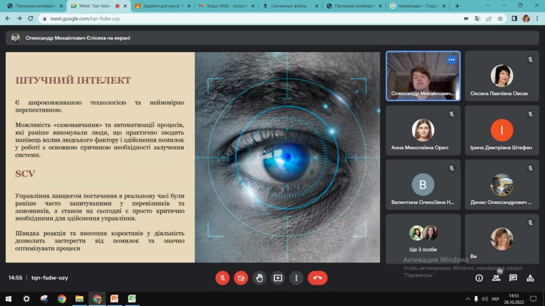The image size is (545, 306).
Task: Unmute the microphone in Meet
Action: point(222,278)
